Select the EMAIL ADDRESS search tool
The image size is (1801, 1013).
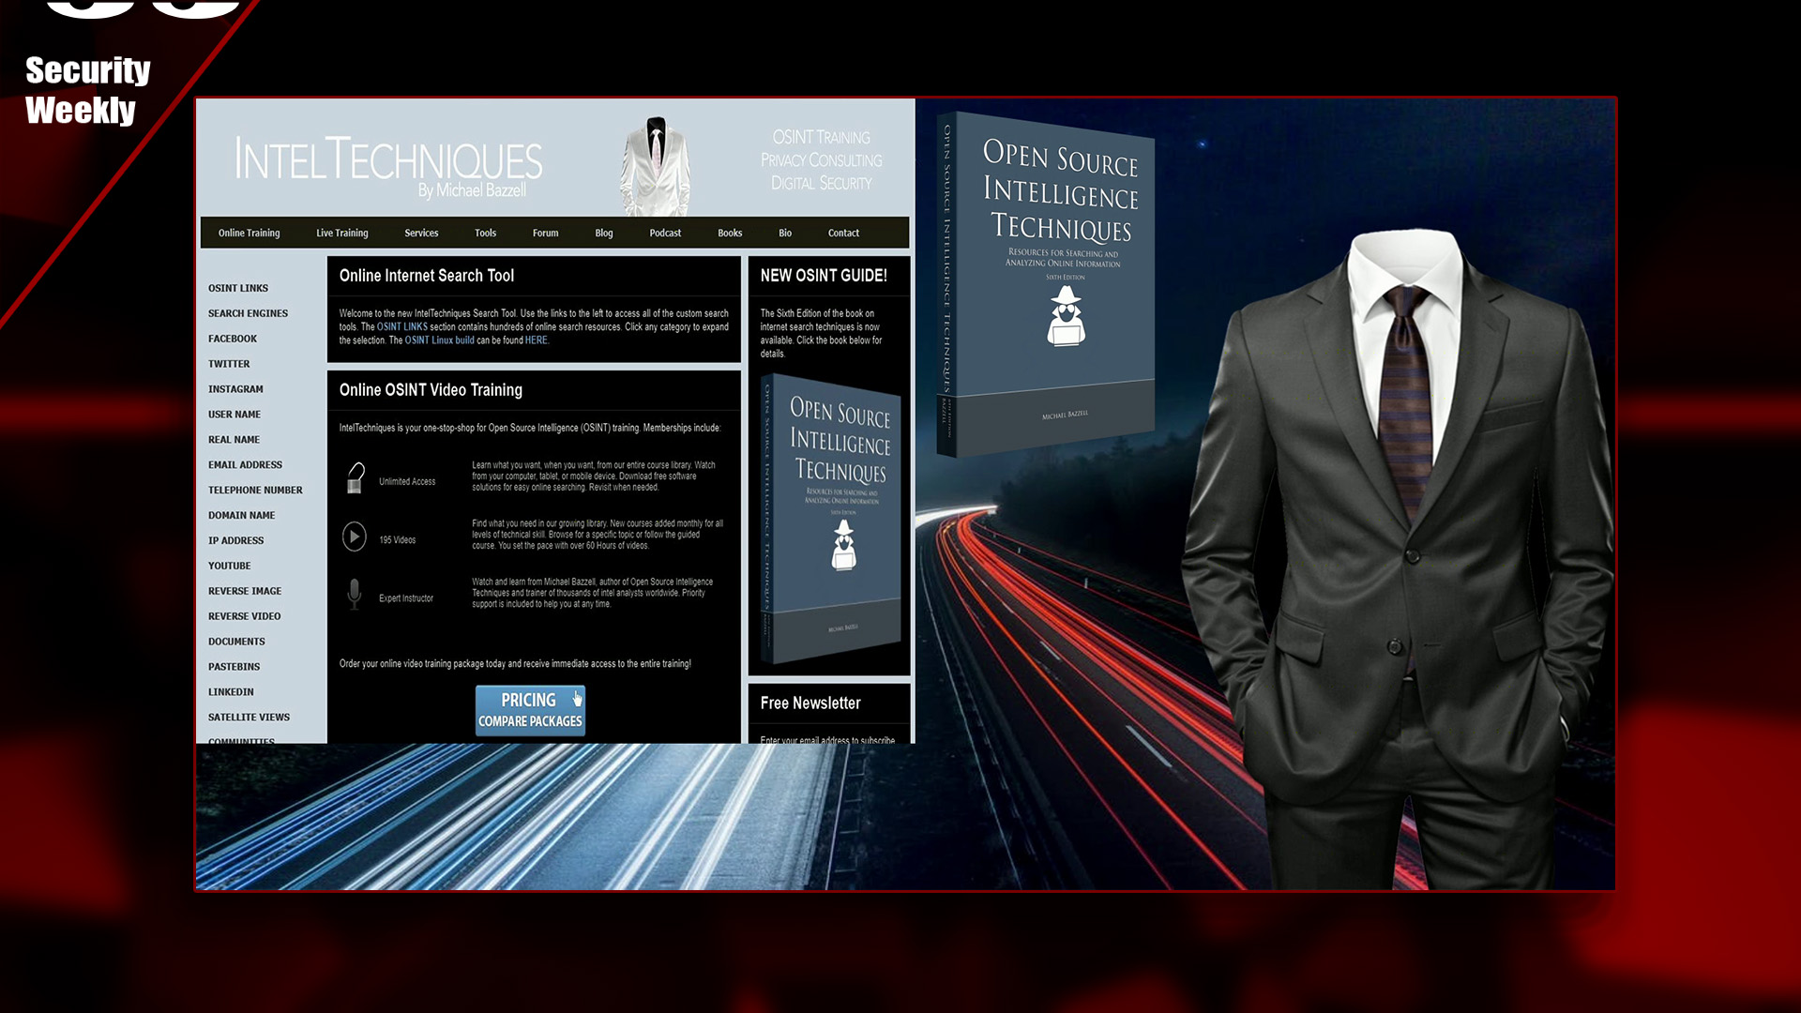(245, 464)
